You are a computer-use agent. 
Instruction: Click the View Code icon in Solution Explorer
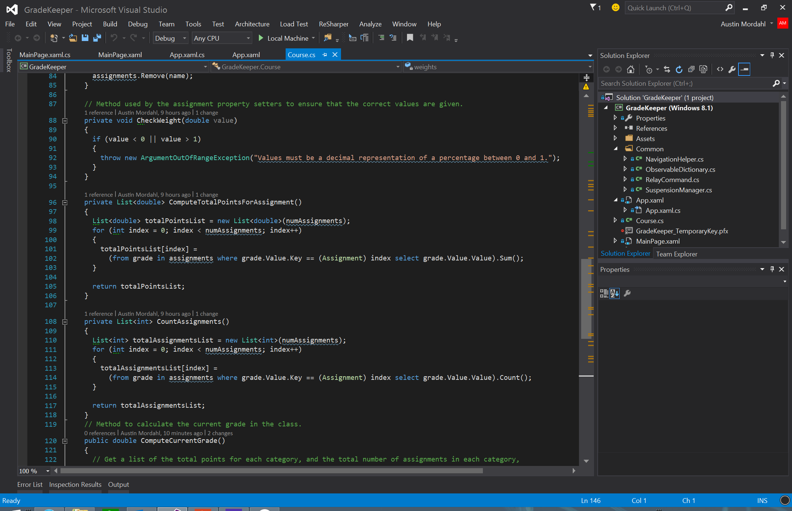(720, 70)
